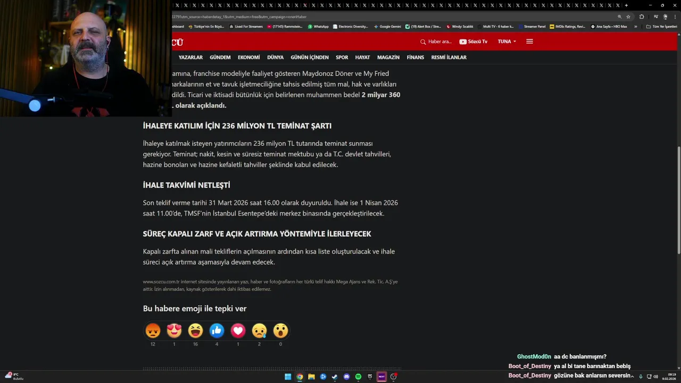React with the heart-eyes emoji

tap(174, 331)
